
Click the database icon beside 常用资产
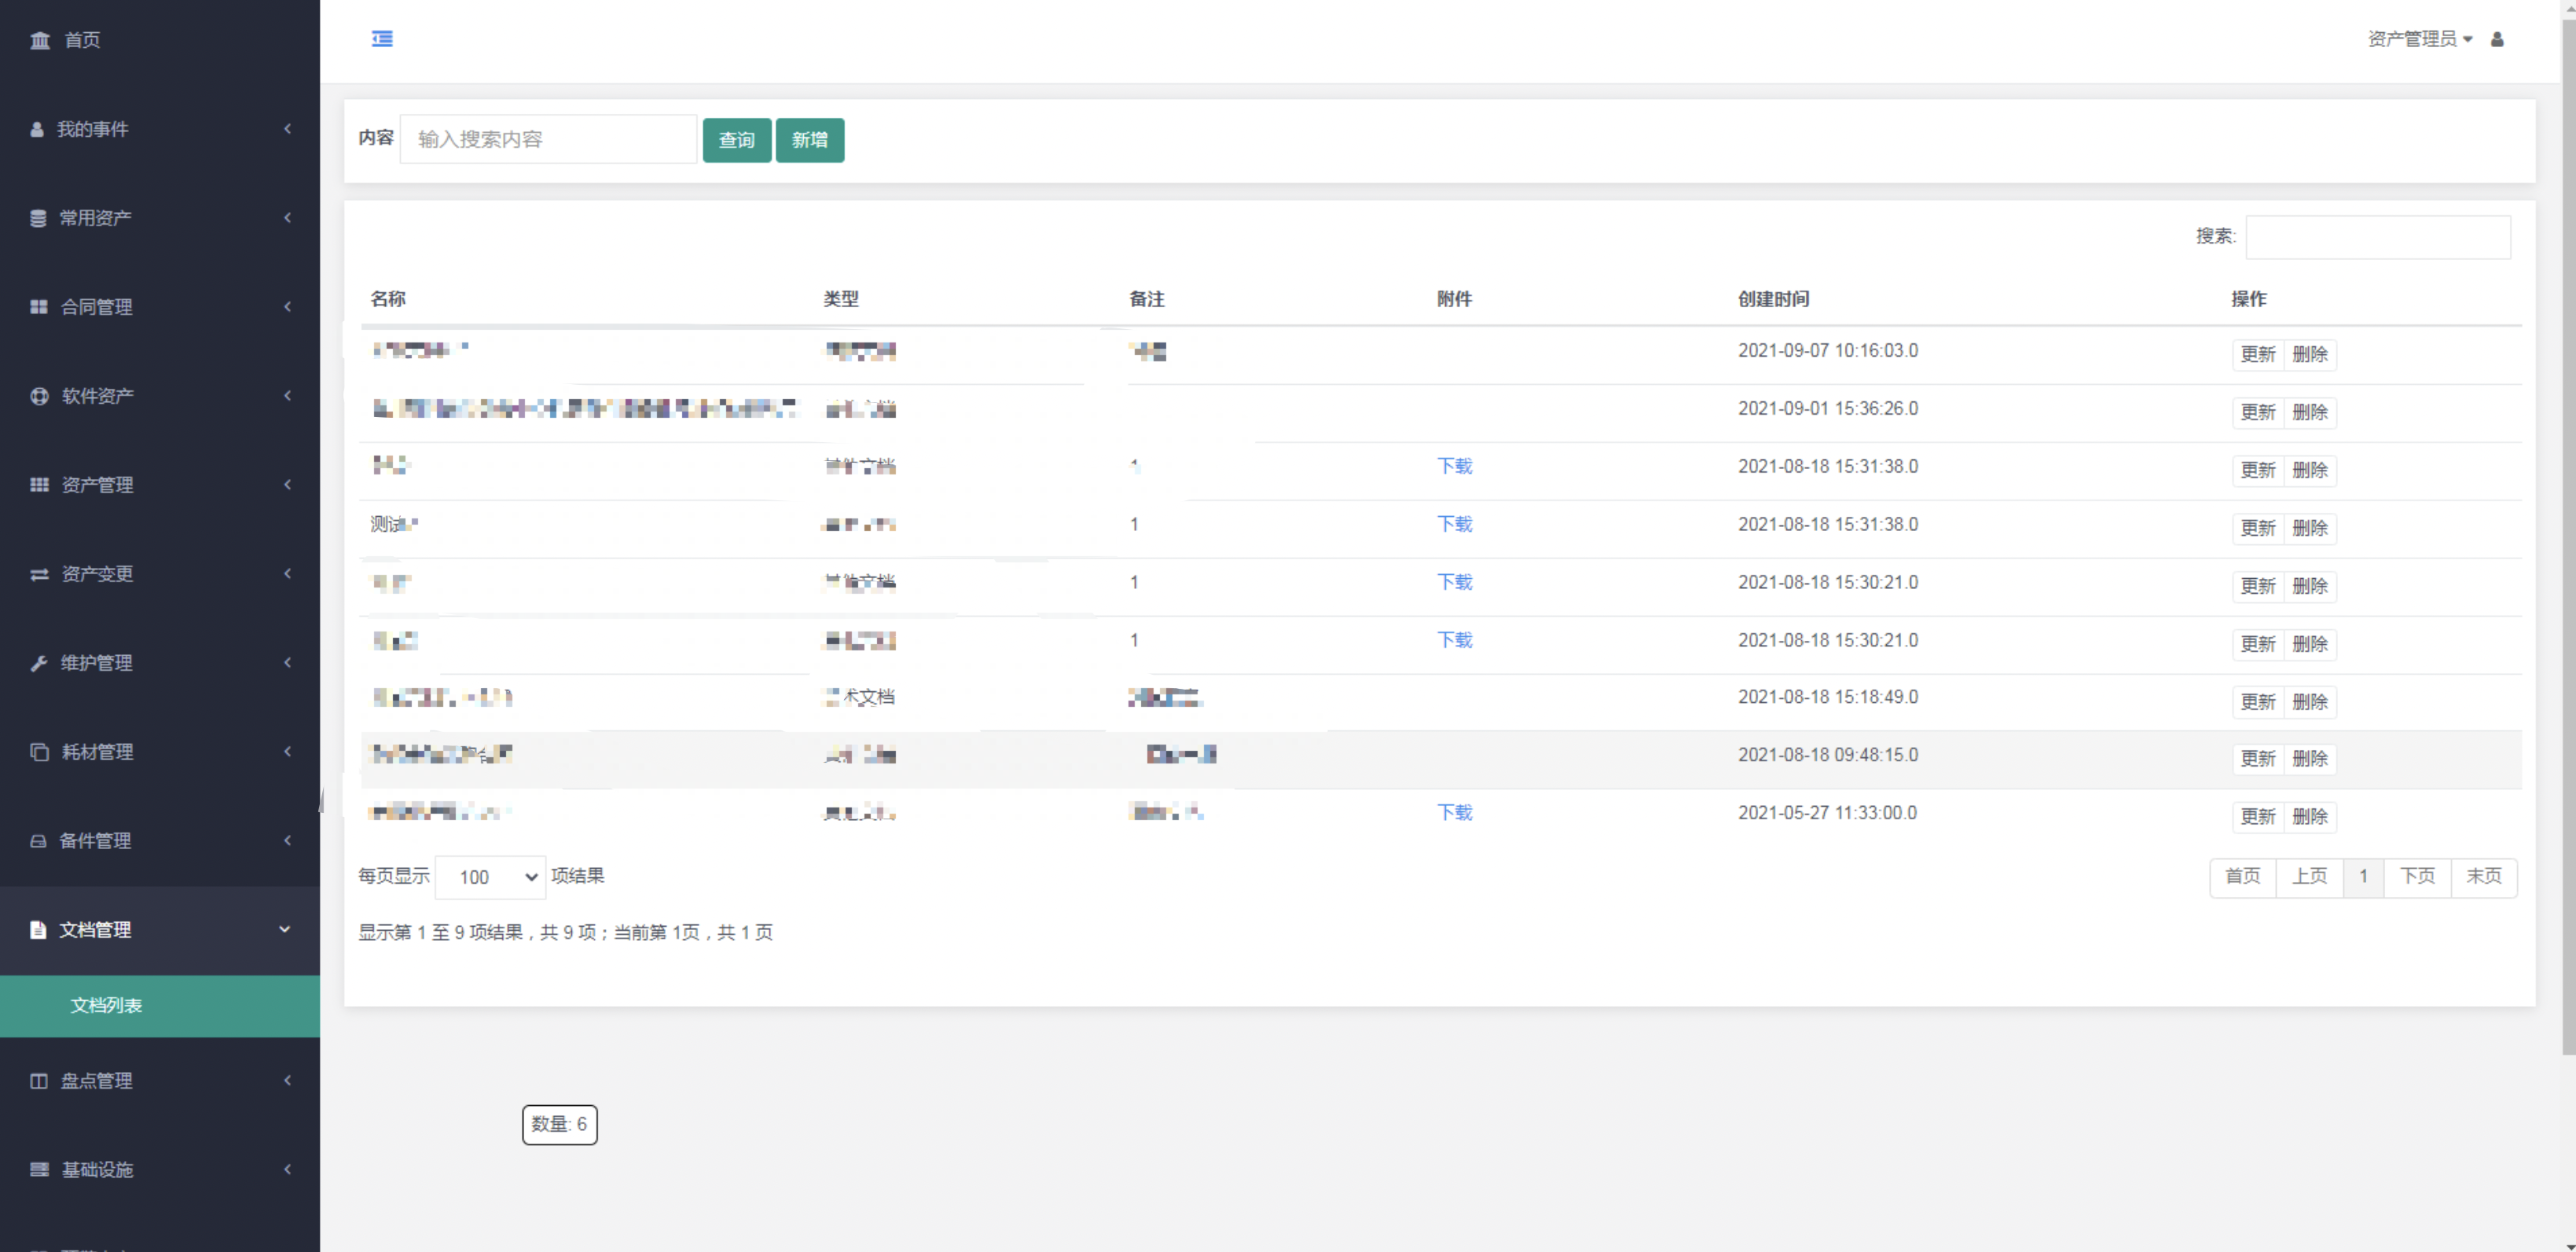38,218
